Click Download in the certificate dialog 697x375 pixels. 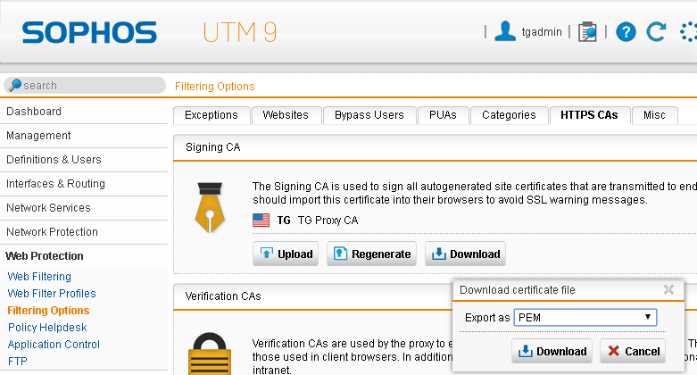pyautogui.click(x=552, y=351)
